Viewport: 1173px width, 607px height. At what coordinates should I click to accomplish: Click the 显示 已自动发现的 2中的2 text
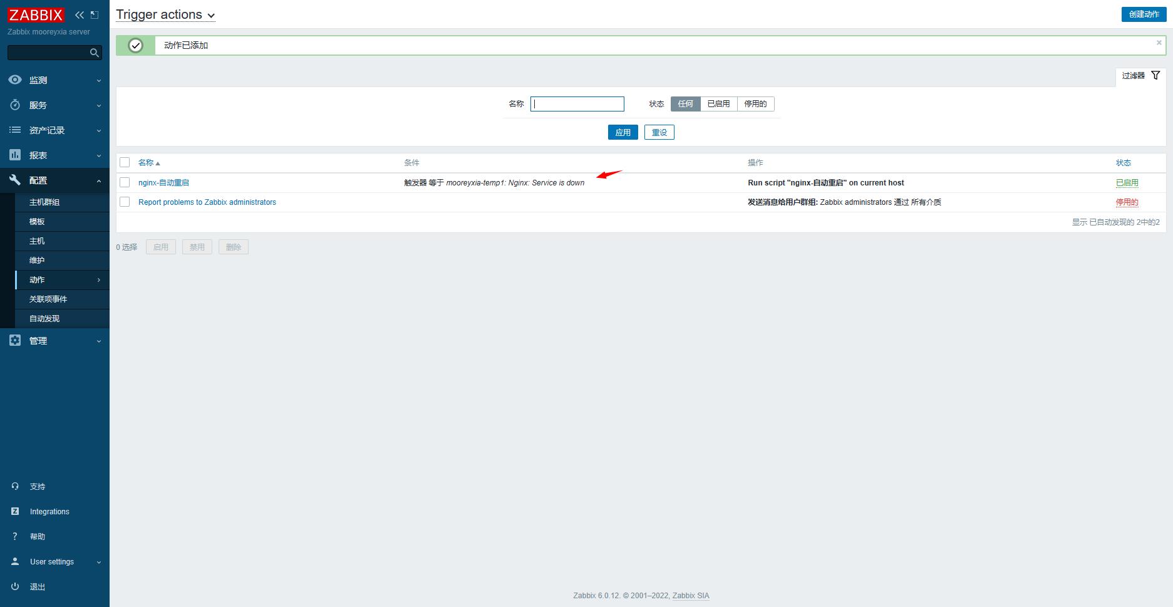pos(1115,222)
